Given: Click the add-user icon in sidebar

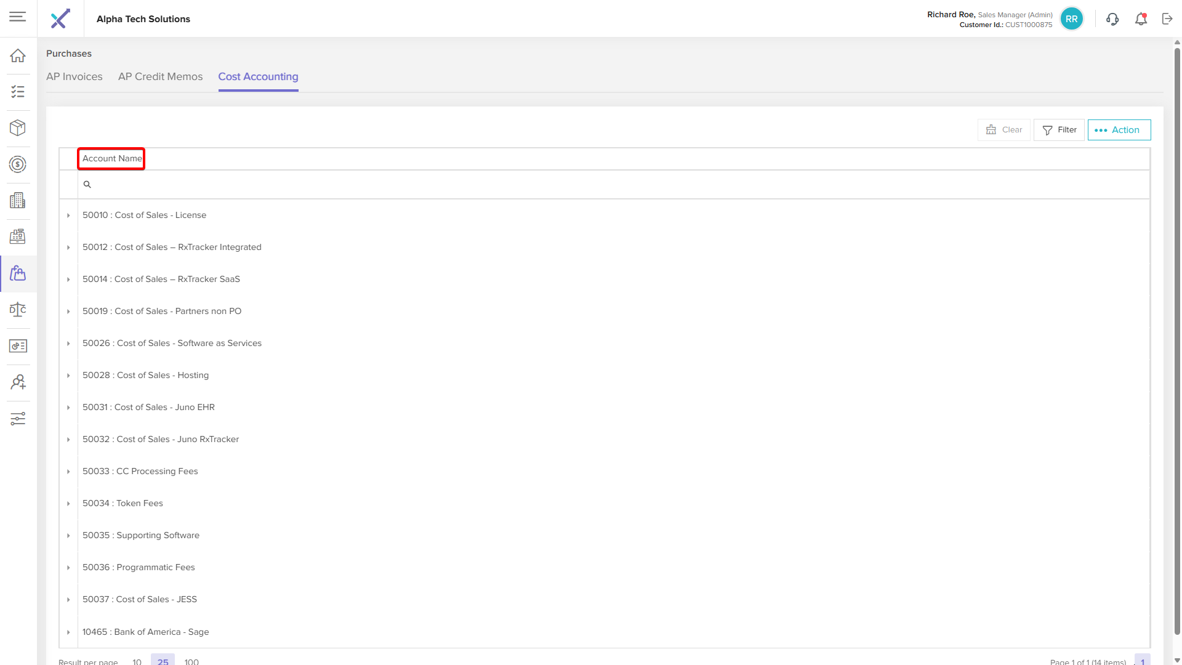Looking at the screenshot, I should click(18, 382).
